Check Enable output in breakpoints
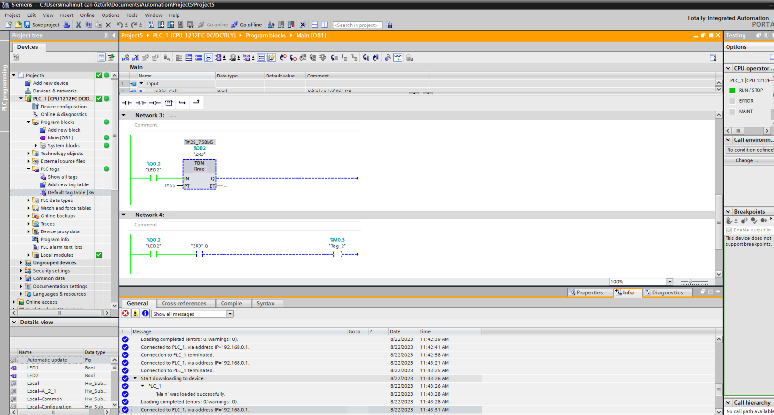This screenshot has height=415, width=774. pos(729,231)
